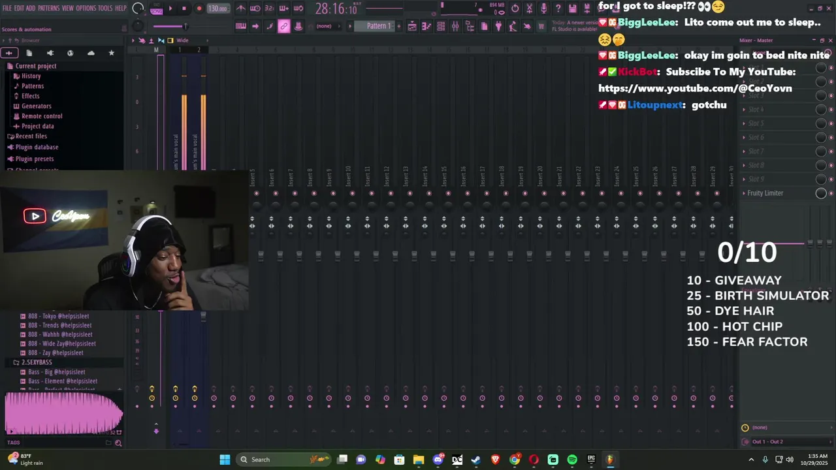Click the play button in transport
This screenshot has height=470, width=836.
coord(170,8)
